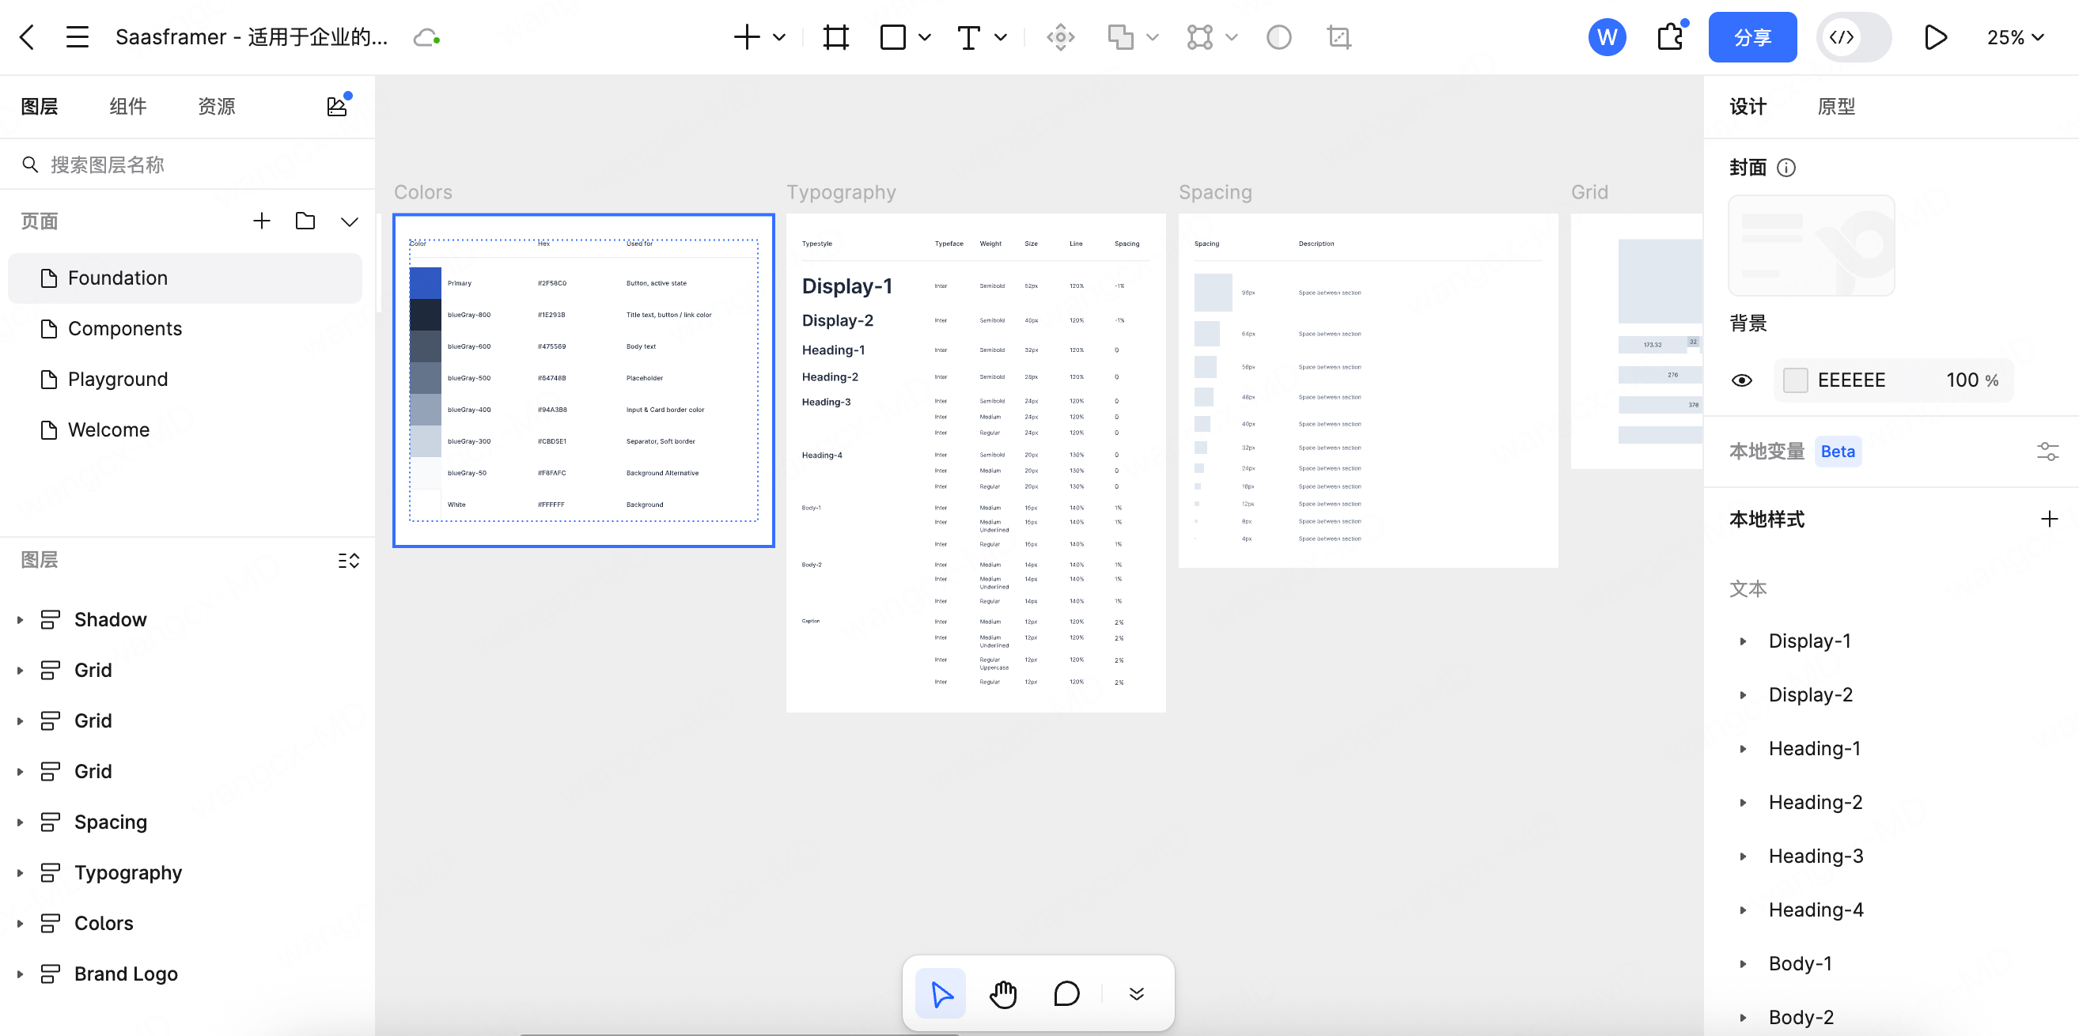Open the 25% zoom dropdown
Image resolution: width=2079 pixels, height=1036 pixels.
pyautogui.click(x=2015, y=37)
